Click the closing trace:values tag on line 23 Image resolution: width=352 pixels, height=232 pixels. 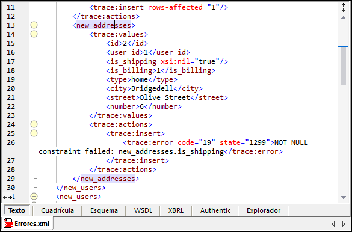(x=120, y=115)
